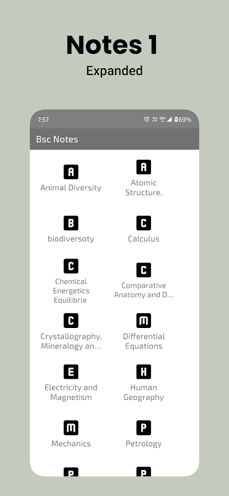Select the B icon for biodiversoty
Screen dimensions: 229x496
point(71,223)
